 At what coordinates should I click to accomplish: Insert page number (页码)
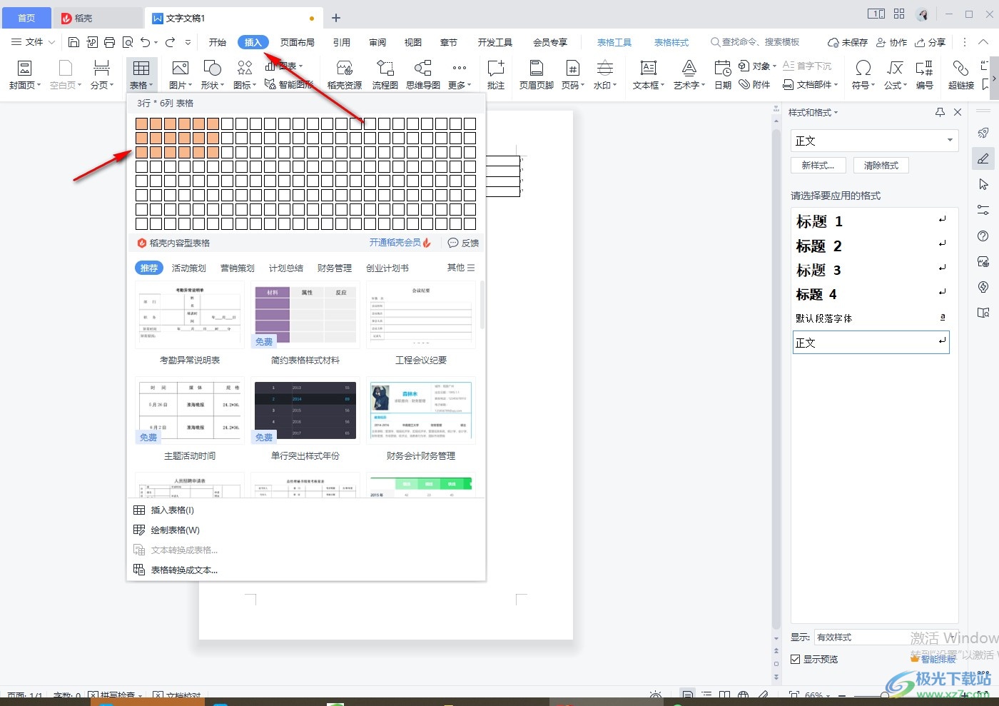click(572, 75)
